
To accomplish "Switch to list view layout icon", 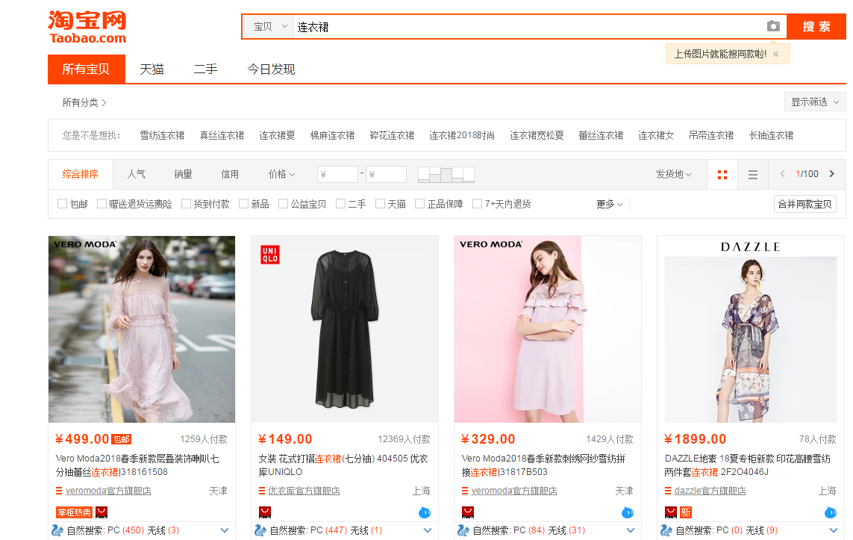I will tap(753, 174).
